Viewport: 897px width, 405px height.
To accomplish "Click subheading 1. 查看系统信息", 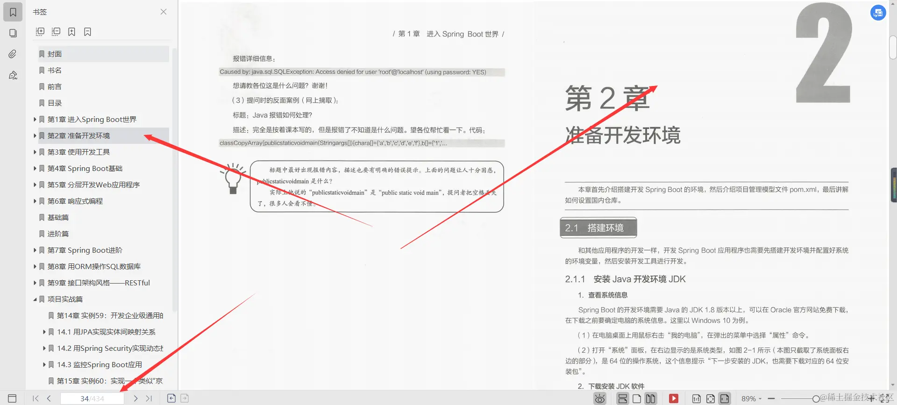I will tap(603, 295).
